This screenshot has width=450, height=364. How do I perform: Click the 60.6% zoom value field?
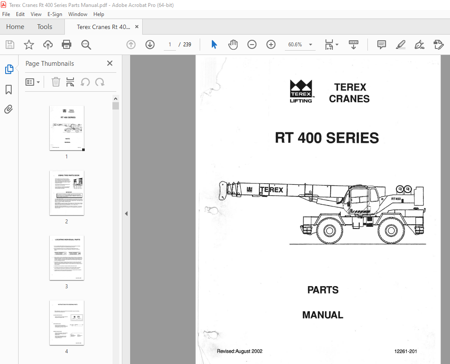coord(295,45)
